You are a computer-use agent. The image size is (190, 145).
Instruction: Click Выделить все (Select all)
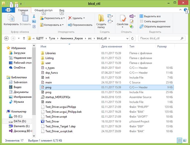152,16
